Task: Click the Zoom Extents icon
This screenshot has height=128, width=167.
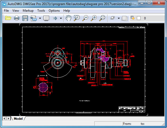Action: pyautogui.click(x=102, y=18)
